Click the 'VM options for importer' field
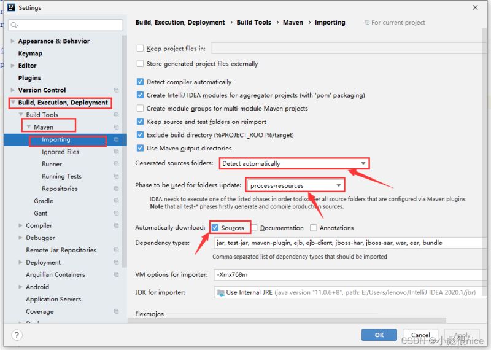 [x=350, y=274]
